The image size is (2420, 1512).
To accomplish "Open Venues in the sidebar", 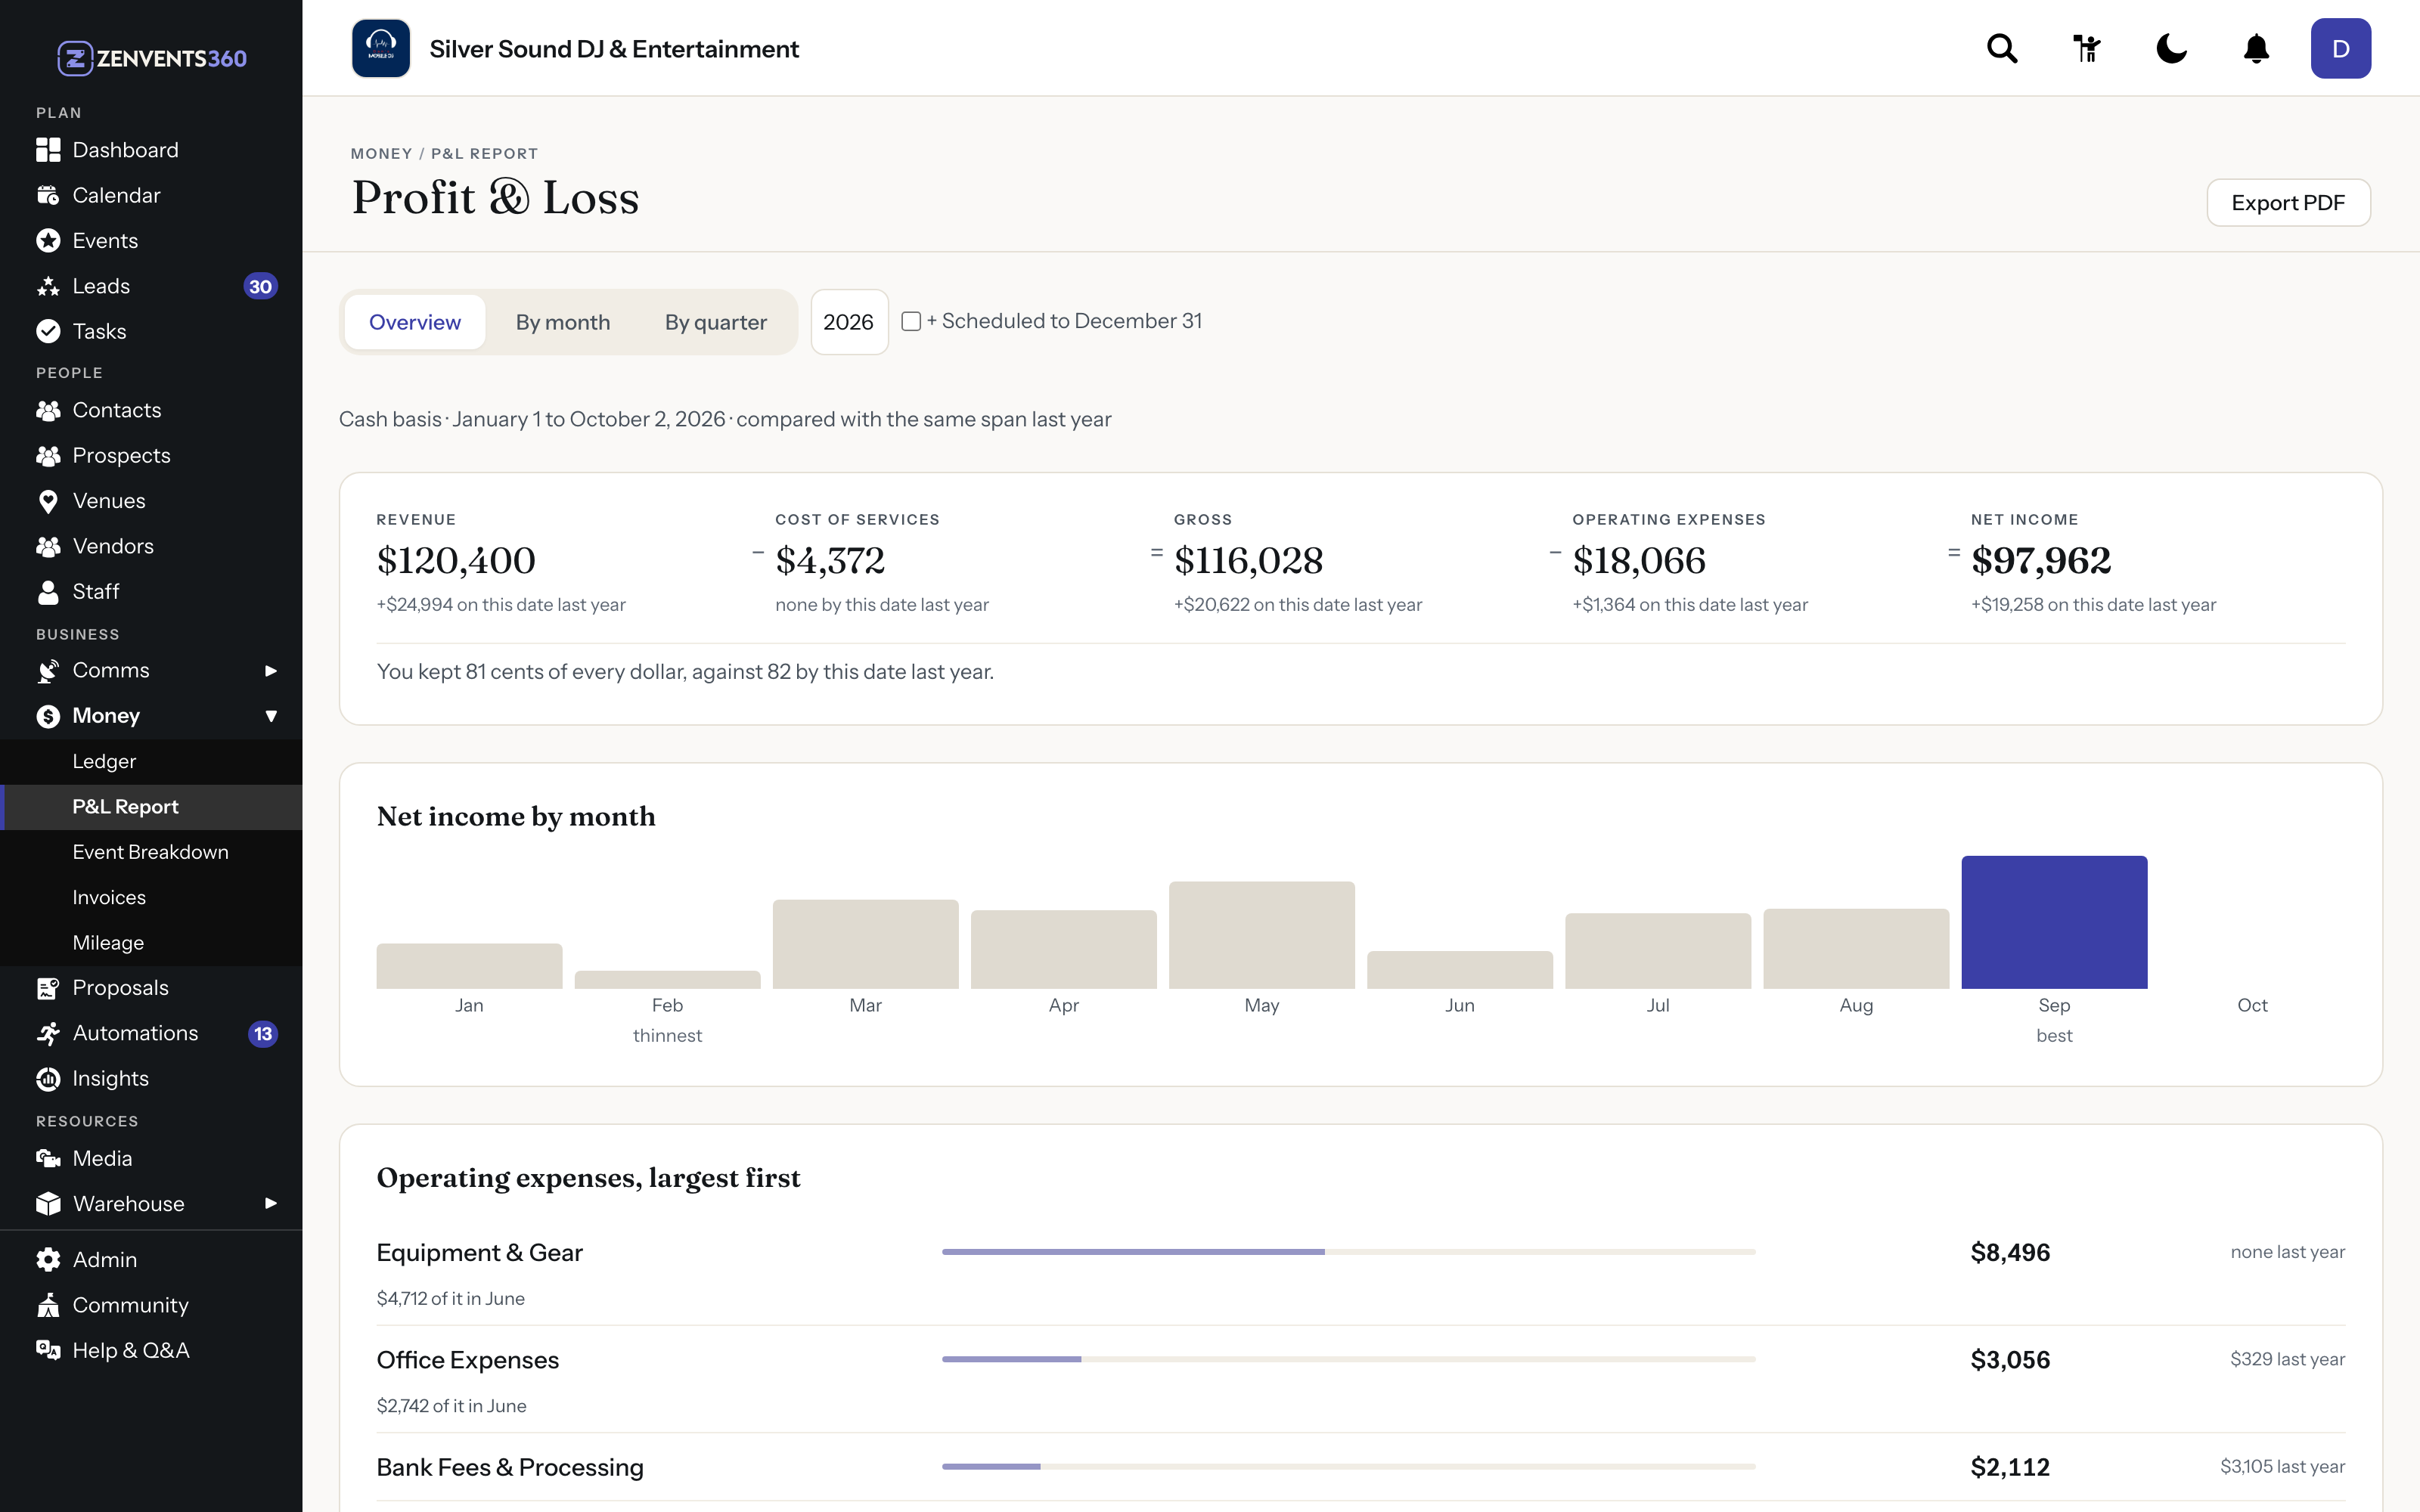I will coord(151,501).
